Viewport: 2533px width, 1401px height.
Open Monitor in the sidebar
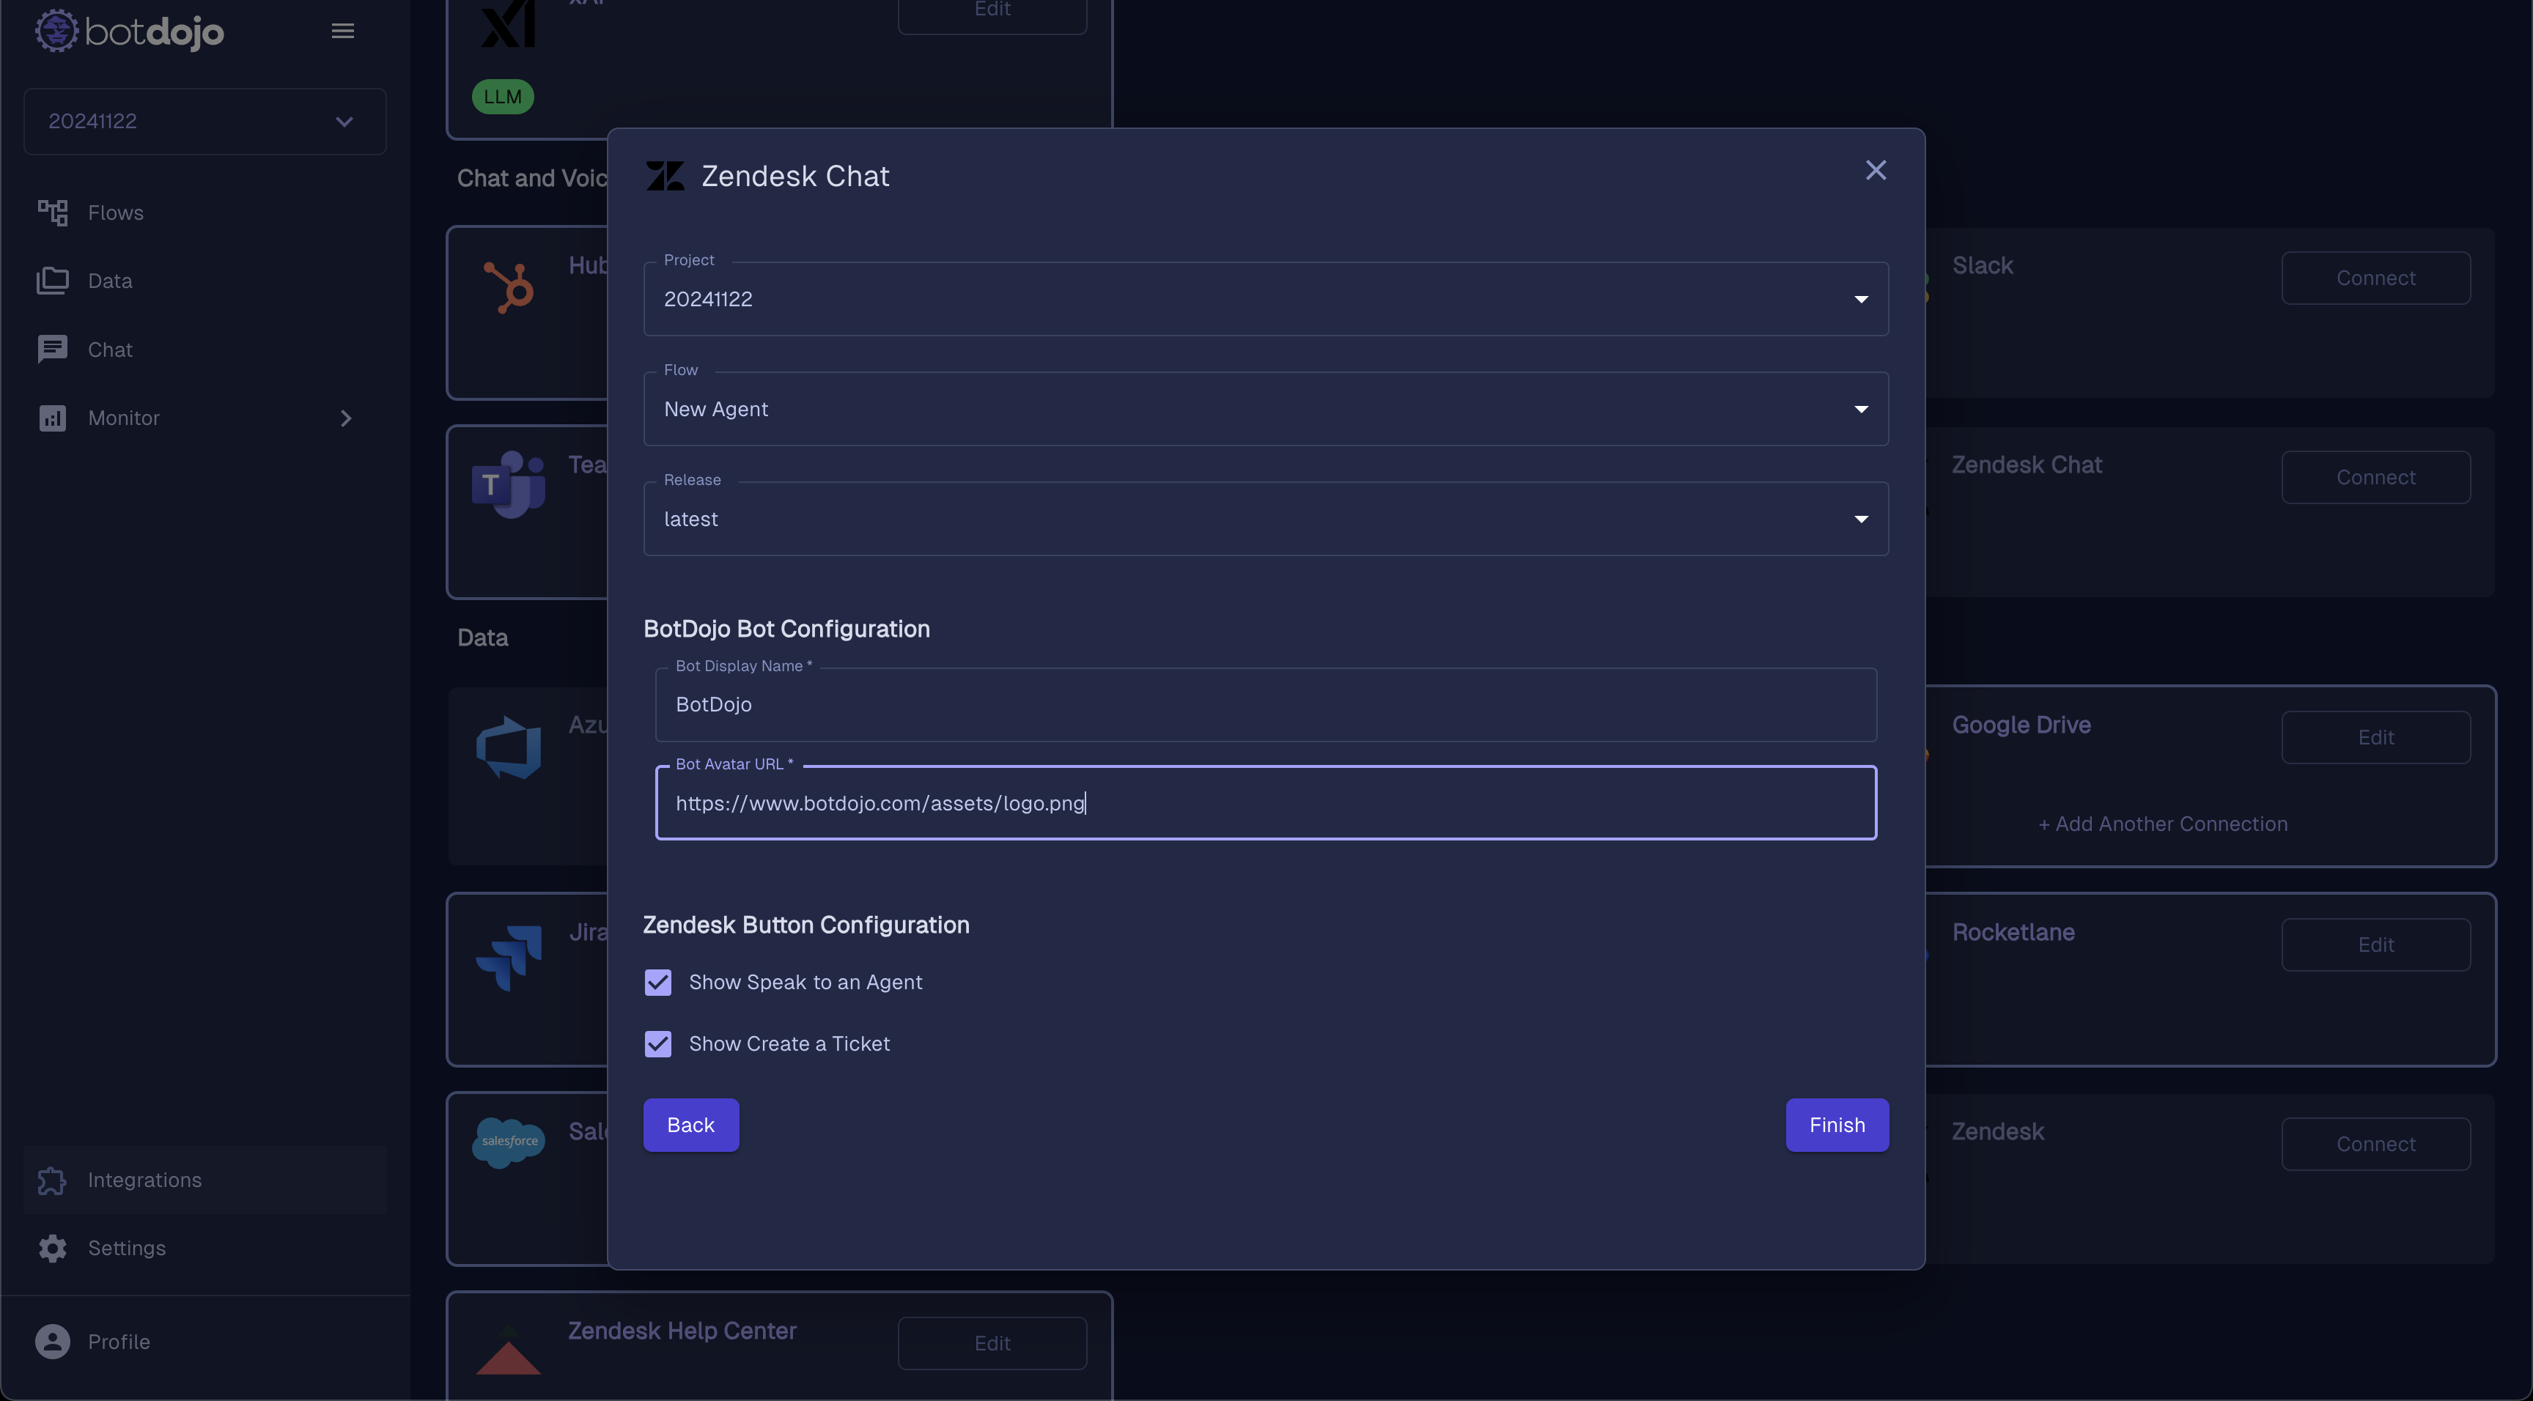(x=204, y=418)
